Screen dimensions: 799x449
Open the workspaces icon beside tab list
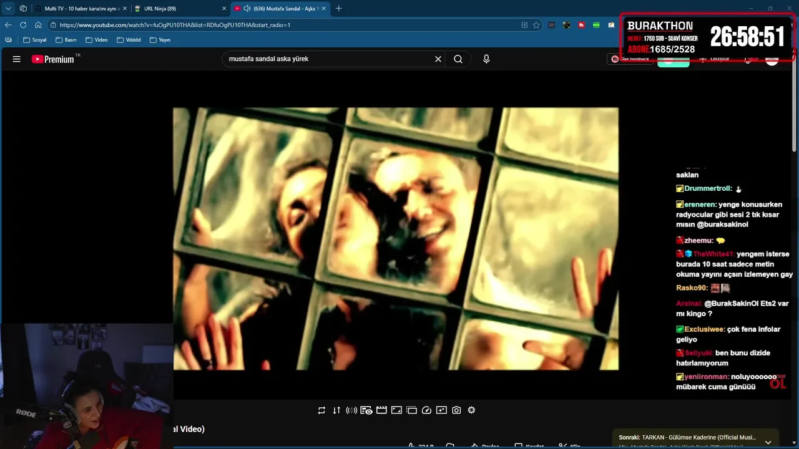pos(23,8)
